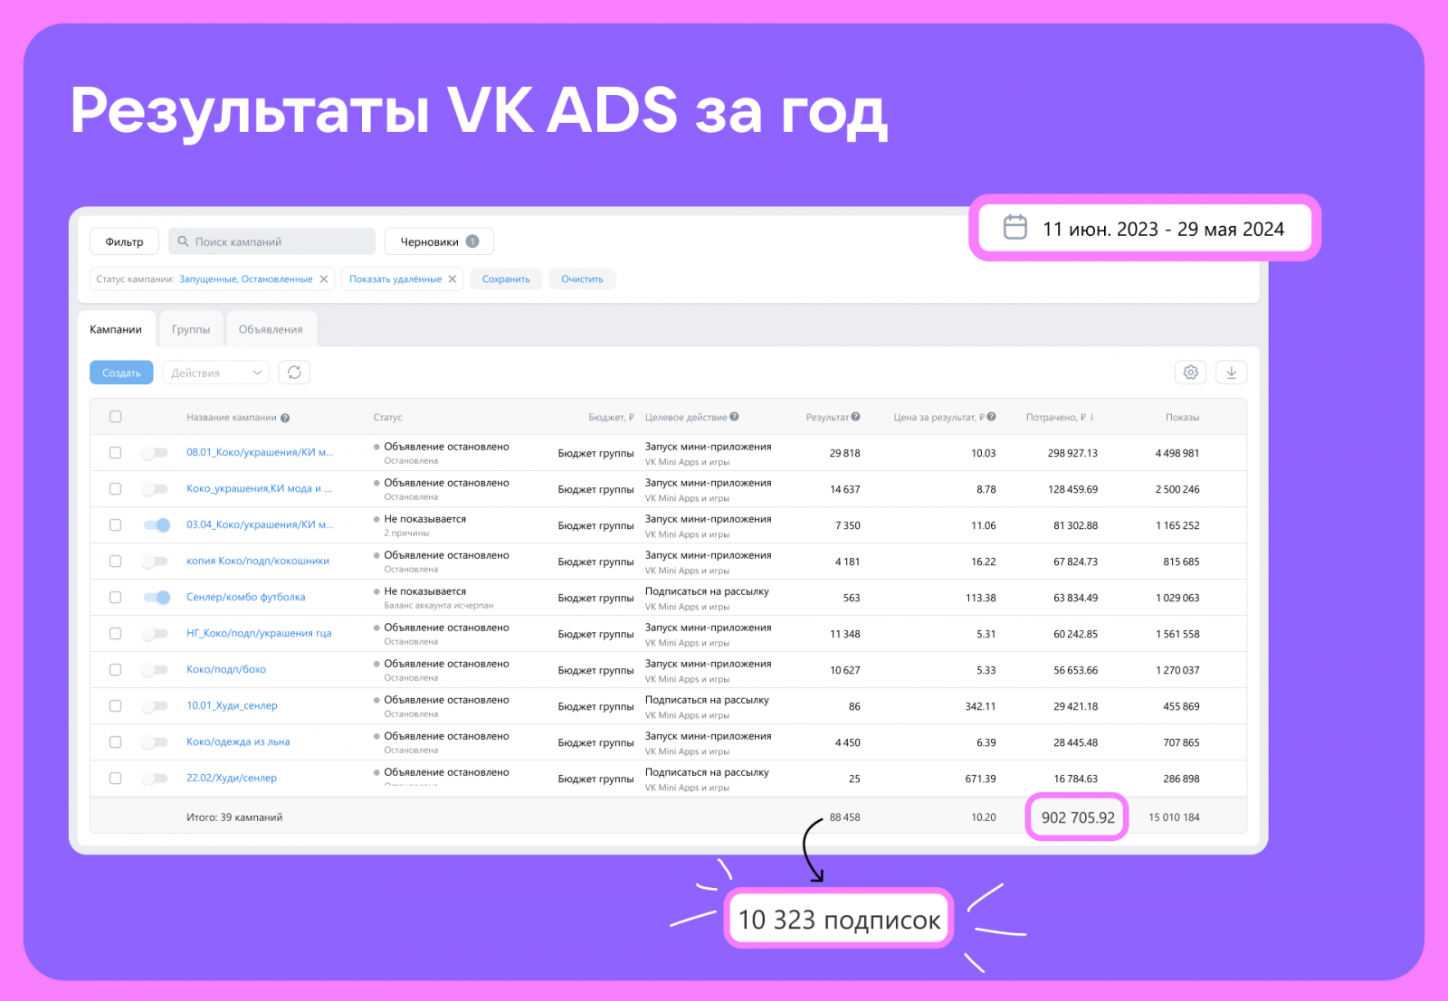Check the box for Коко/подп/бохо row
Viewport: 1448px width, 1001px height.
[115, 669]
